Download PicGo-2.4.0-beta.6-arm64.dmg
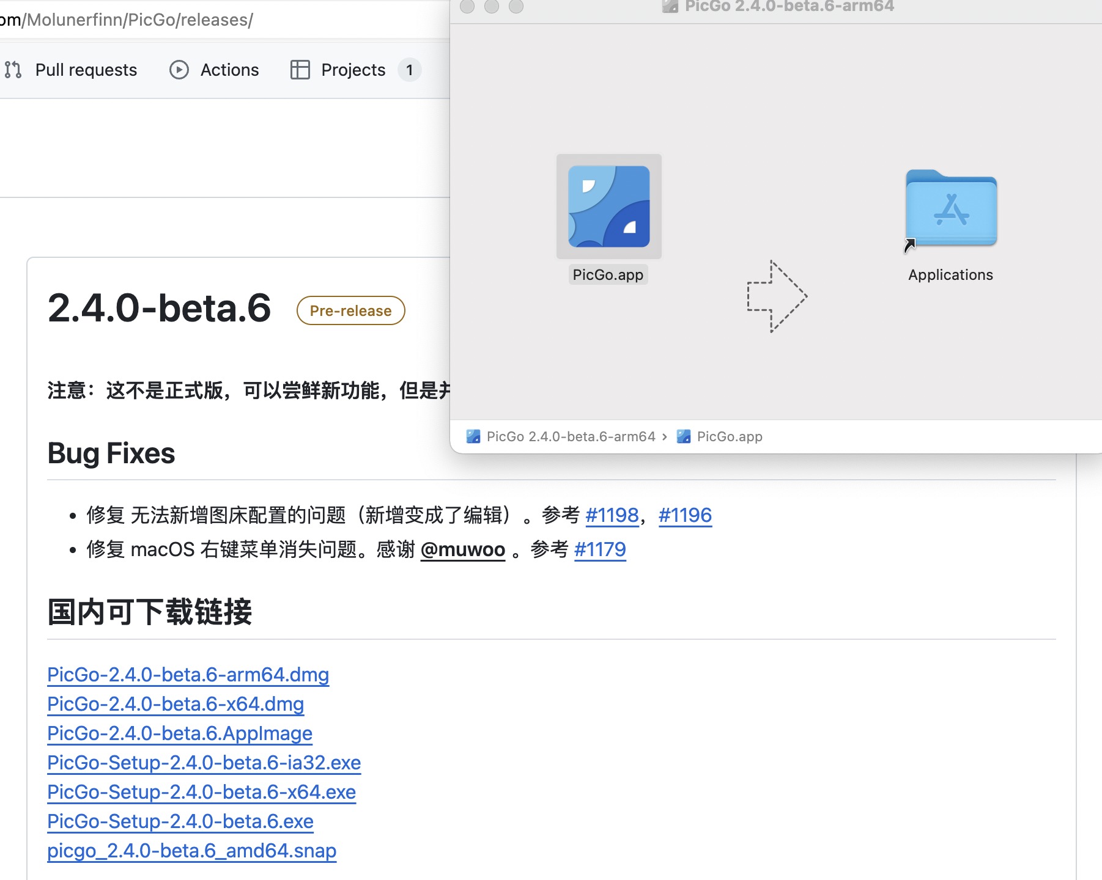This screenshot has width=1102, height=880. coord(188,675)
